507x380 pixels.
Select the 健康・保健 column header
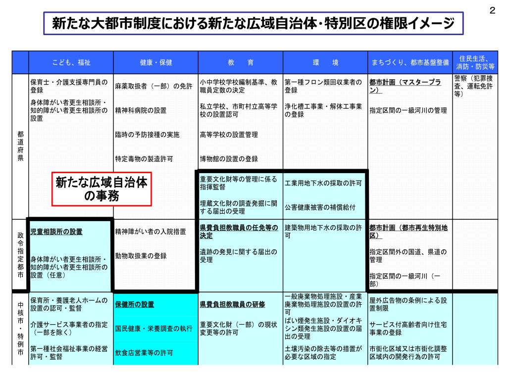[x=156, y=62]
